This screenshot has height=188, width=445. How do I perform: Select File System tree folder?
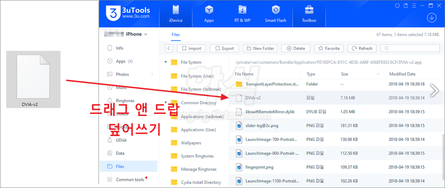tap(191, 62)
